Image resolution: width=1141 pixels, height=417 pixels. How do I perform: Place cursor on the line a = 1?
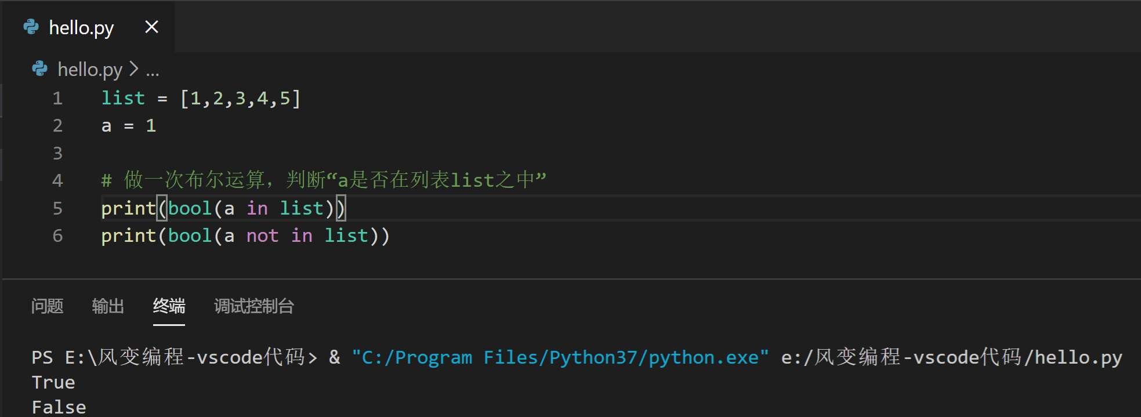129,125
